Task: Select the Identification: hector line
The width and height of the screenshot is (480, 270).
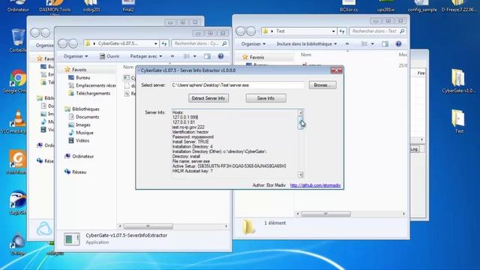Action: [190, 132]
